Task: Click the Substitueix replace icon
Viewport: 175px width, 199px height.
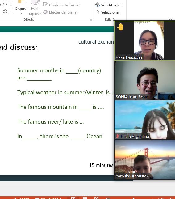Action: click(x=98, y=5)
